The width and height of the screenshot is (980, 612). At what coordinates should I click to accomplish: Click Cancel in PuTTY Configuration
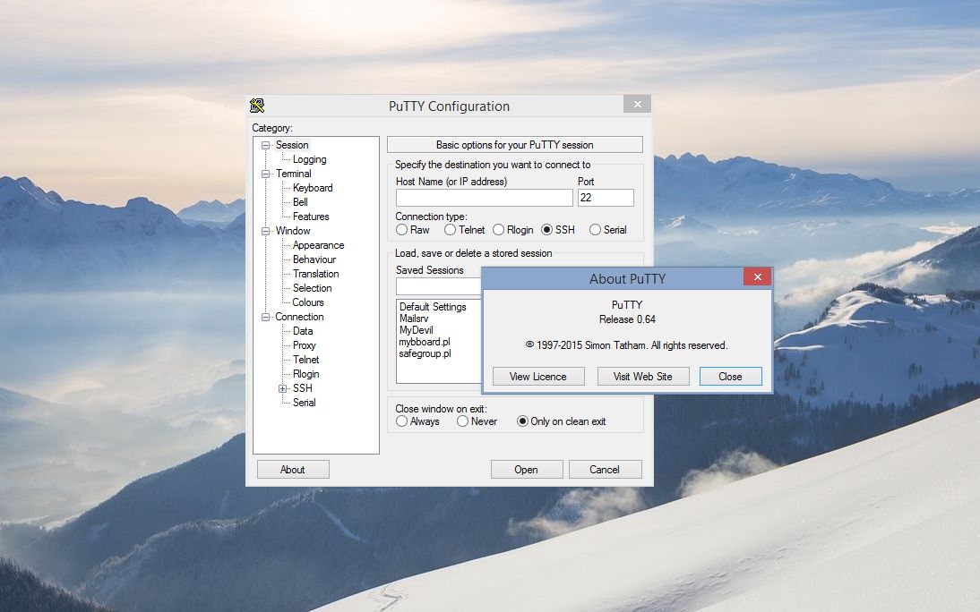coord(605,470)
